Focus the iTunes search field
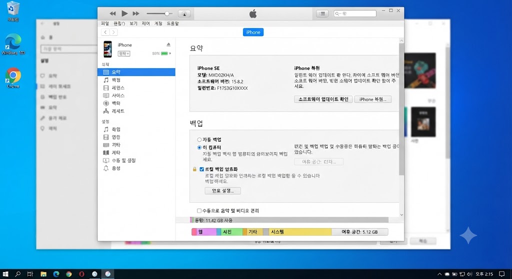Viewport: 512px width, 279px height. (x=355, y=13)
